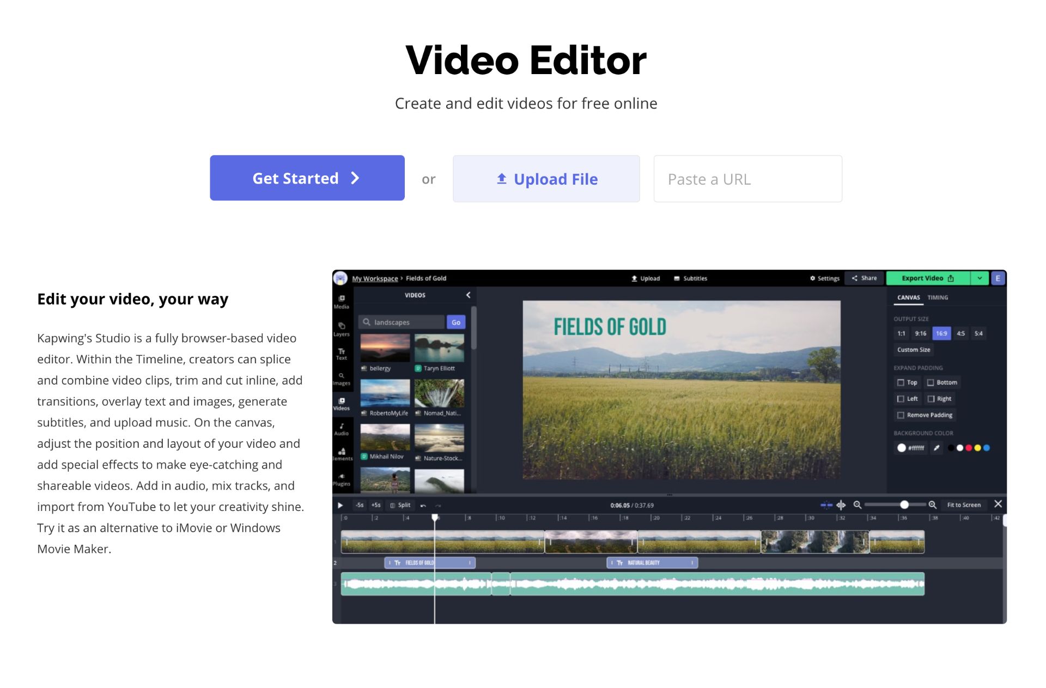Click the Upload File button
The width and height of the screenshot is (1046, 688).
tap(546, 179)
